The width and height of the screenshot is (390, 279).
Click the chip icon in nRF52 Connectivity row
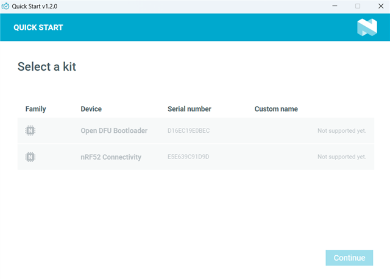30,157
